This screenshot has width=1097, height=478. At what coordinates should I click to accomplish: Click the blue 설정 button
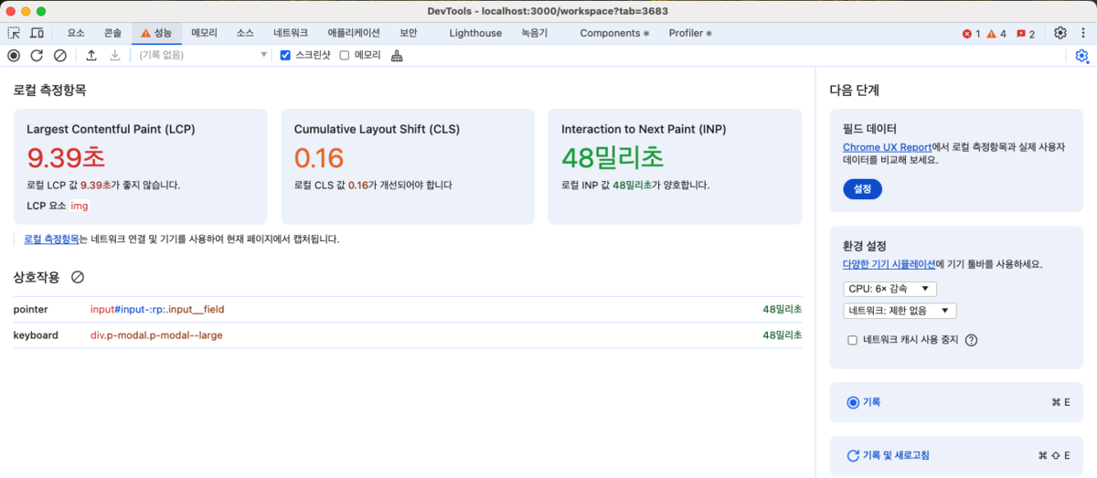coord(862,189)
